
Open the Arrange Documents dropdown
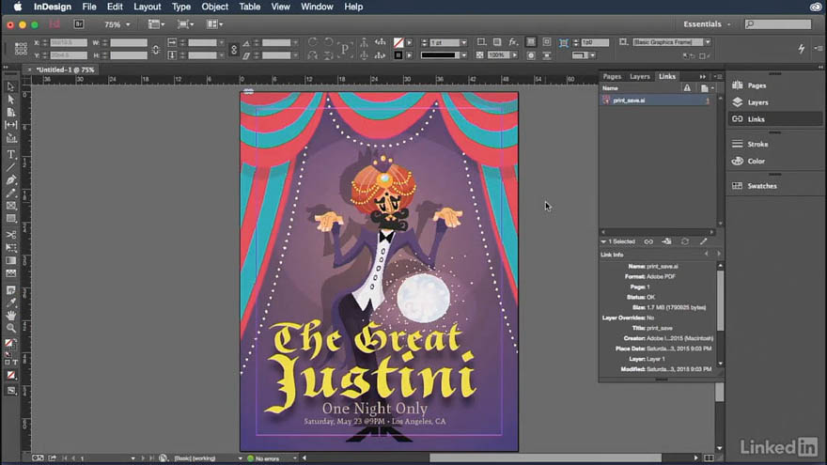click(214, 24)
